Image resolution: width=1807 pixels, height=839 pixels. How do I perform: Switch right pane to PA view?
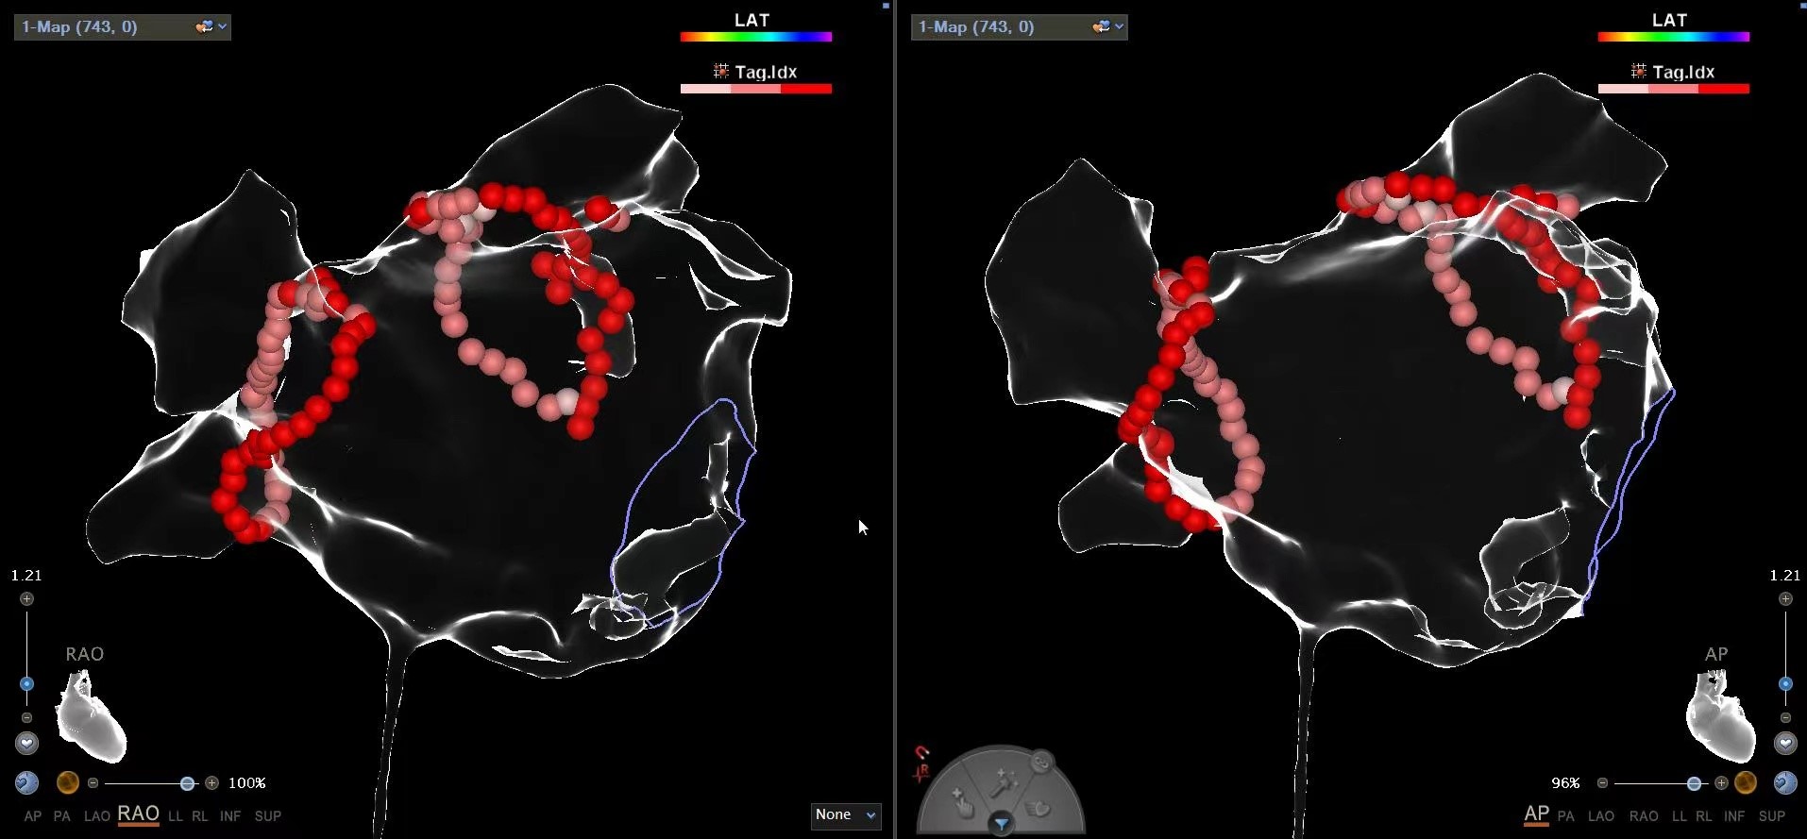pyautogui.click(x=1565, y=815)
